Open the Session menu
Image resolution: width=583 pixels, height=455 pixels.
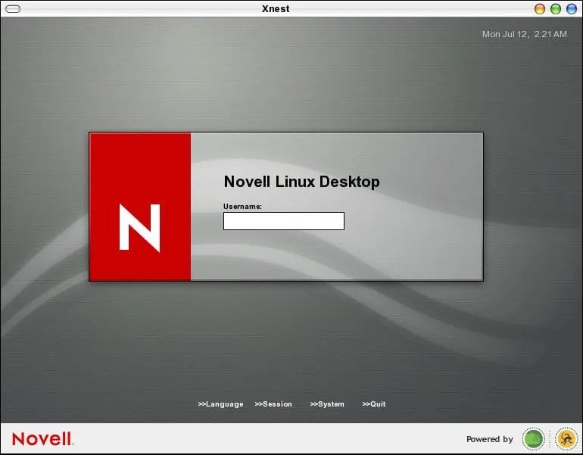(273, 404)
